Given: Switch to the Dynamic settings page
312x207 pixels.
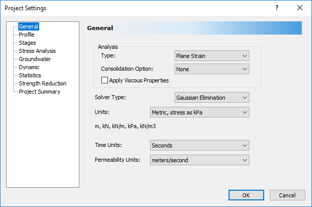Looking at the screenshot, I should pos(29,67).
